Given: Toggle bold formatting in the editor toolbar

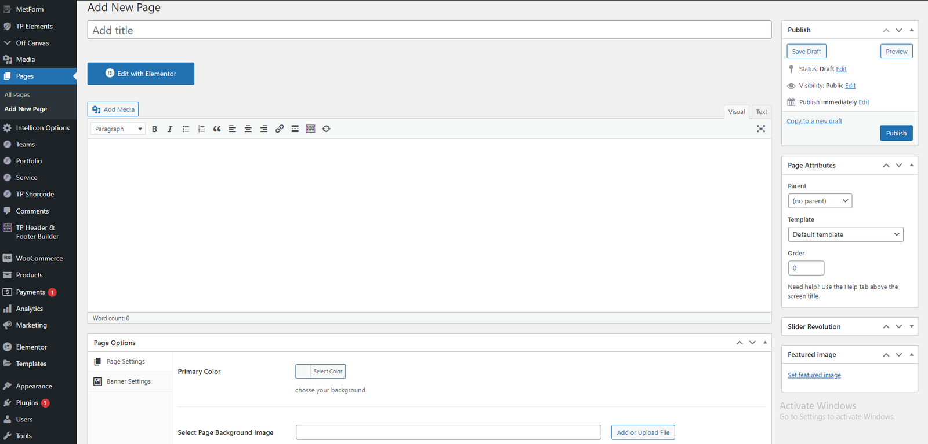Looking at the screenshot, I should [x=154, y=129].
